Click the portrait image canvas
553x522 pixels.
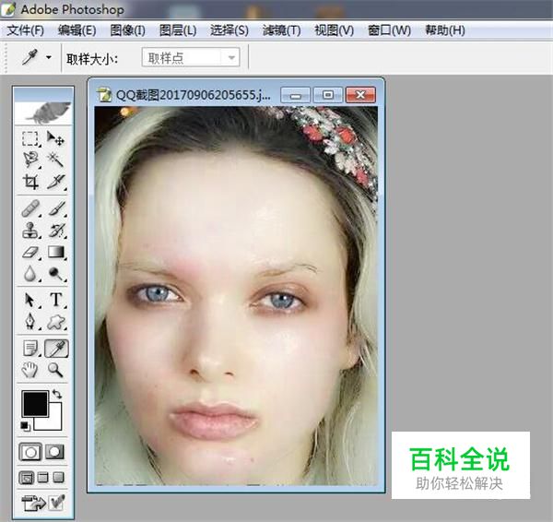point(236,296)
